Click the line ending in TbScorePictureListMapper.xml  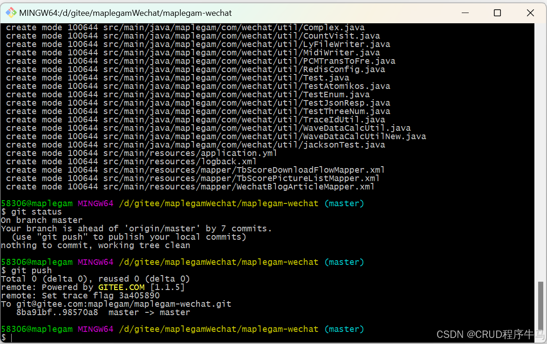[193, 178]
